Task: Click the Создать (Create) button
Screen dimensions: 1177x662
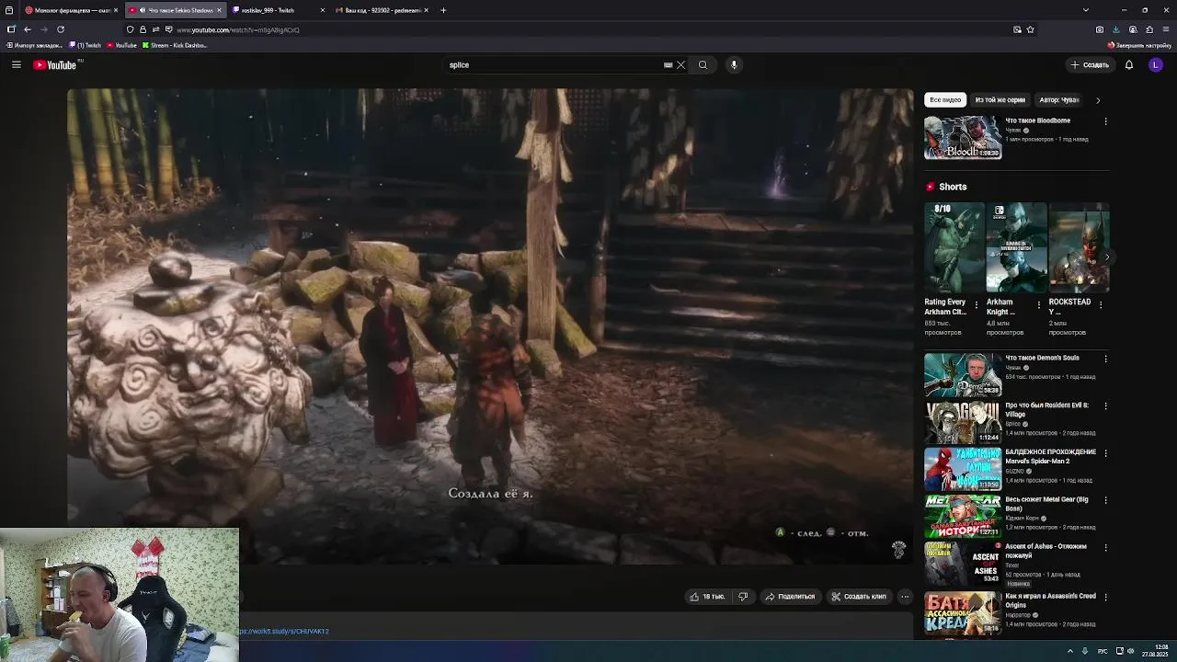Action: [x=1090, y=64]
